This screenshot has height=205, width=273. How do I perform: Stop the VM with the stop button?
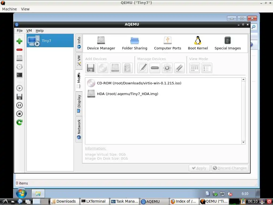pos(19,114)
